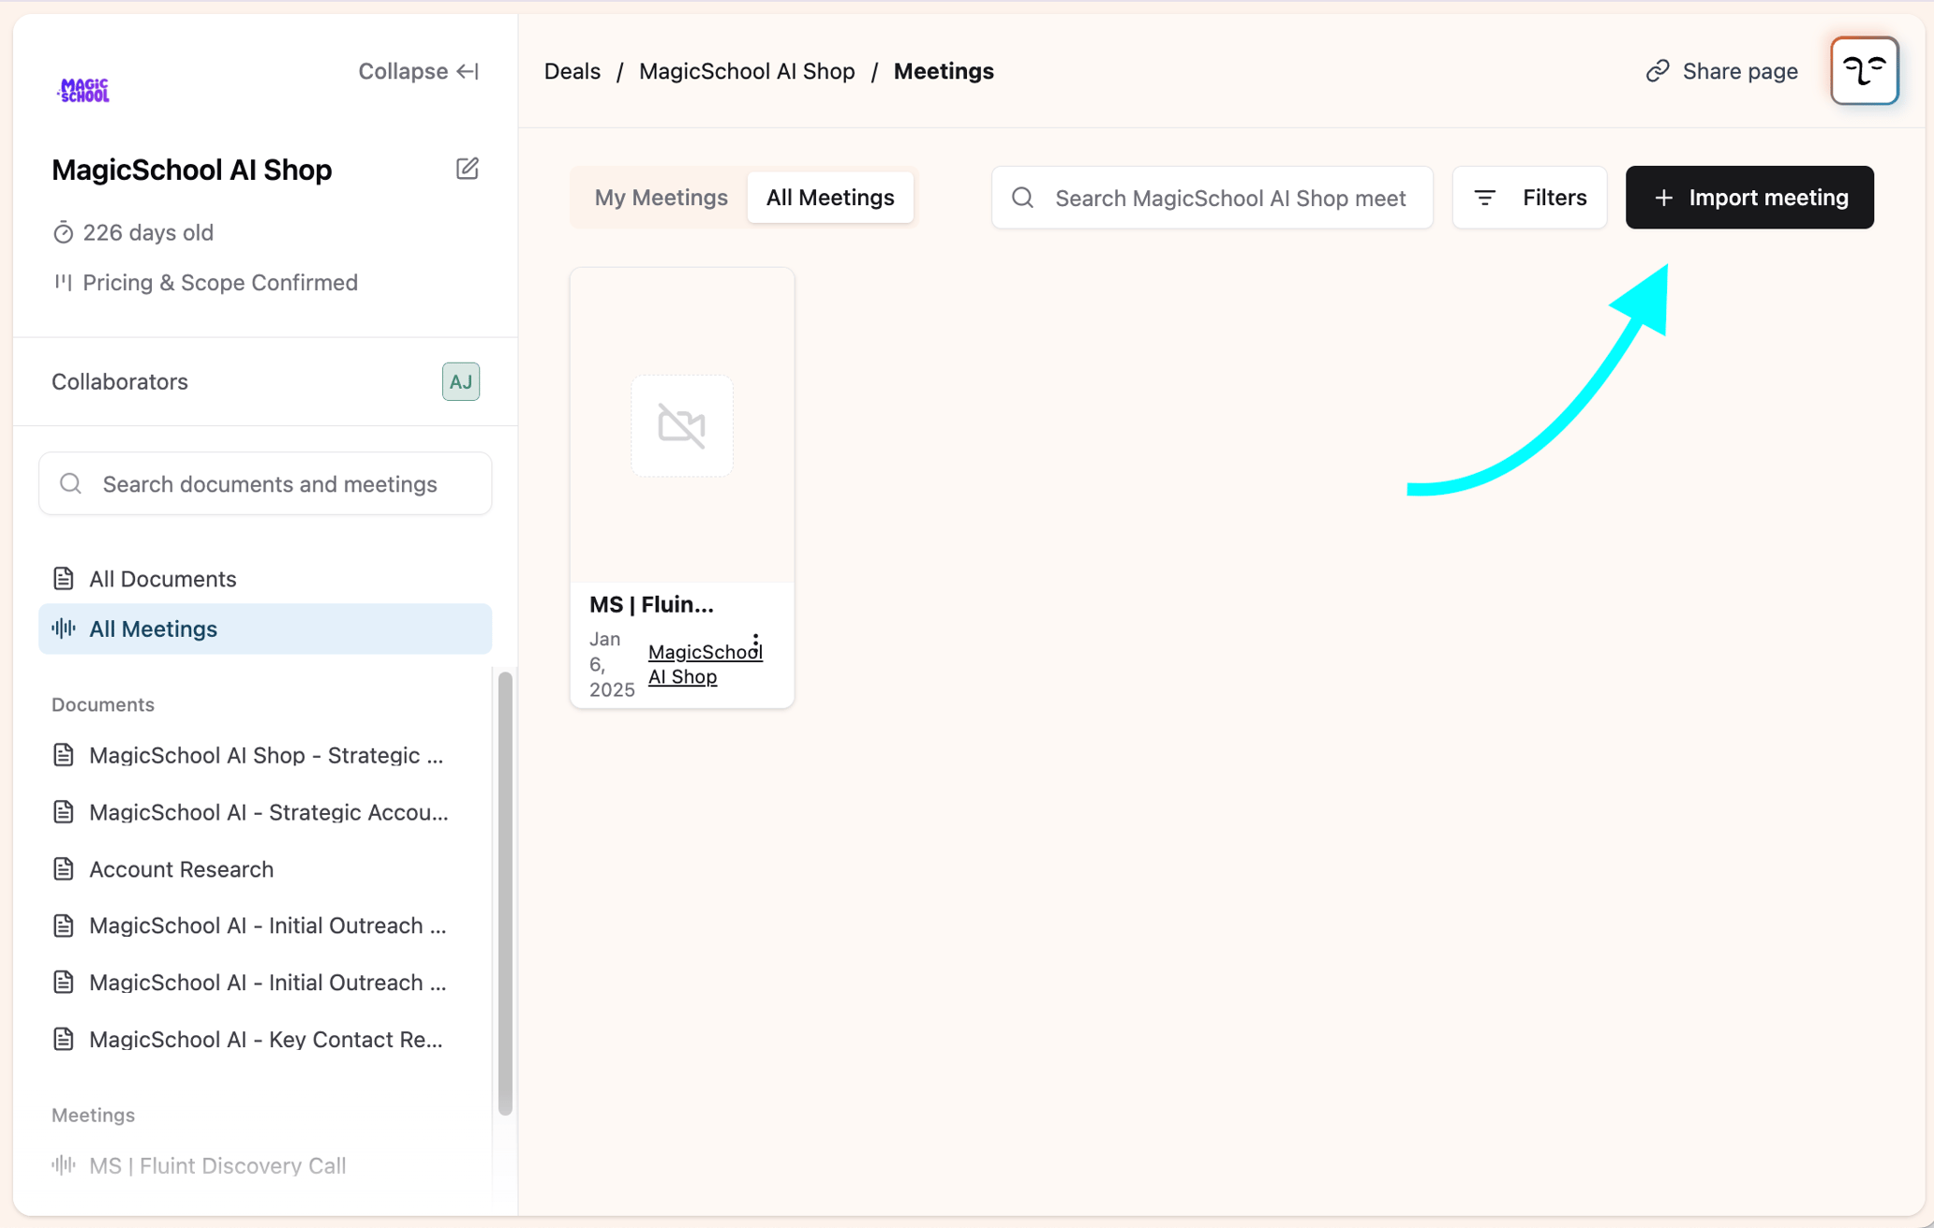Open the AJ collaborator avatar
1934x1228 pixels.
(x=460, y=381)
